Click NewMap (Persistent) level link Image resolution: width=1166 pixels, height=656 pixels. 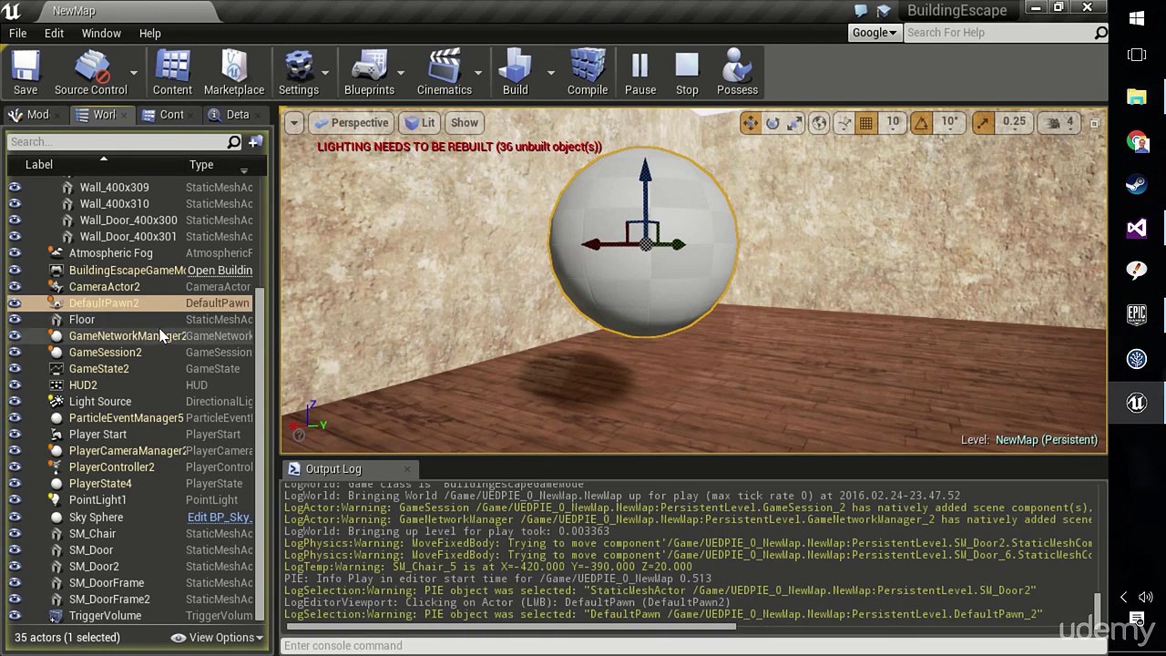(x=1047, y=440)
